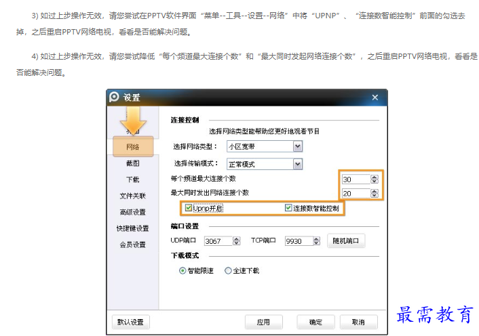479x336 pixels.
Task: Uncheck the Upnp开启 checkbox
Action: click(x=189, y=208)
